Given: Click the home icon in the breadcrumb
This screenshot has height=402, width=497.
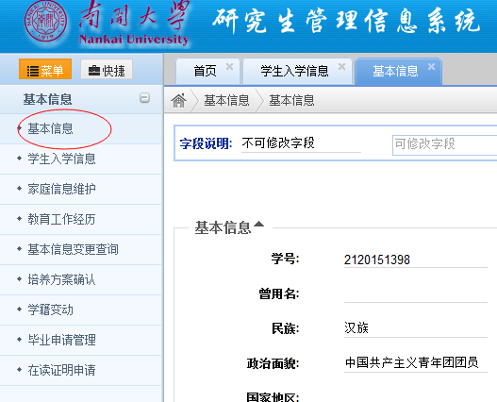Looking at the screenshot, I should point(178,101).
